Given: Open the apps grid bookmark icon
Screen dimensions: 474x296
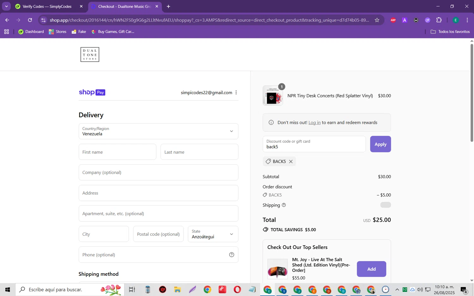Looking at the screenshot, I should click(6, 32).
